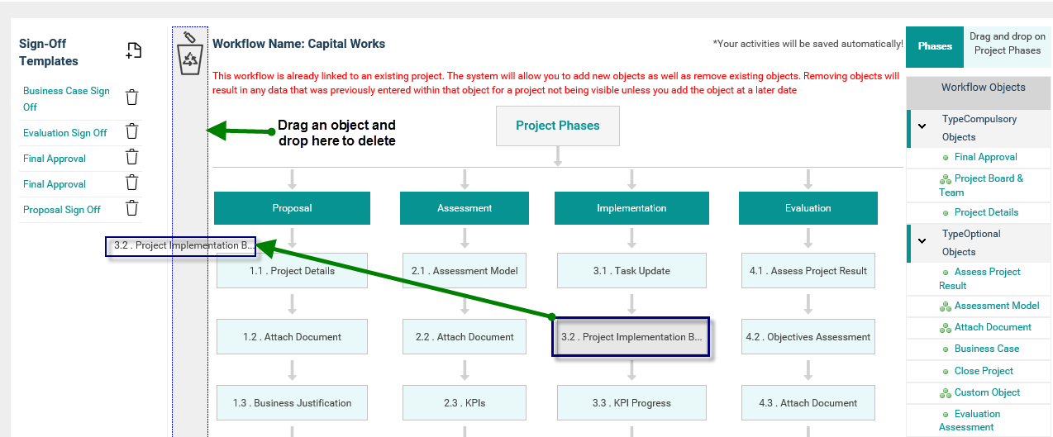
Task: Select the 2.1 Assessment Model node
Action: coord(465,271)
